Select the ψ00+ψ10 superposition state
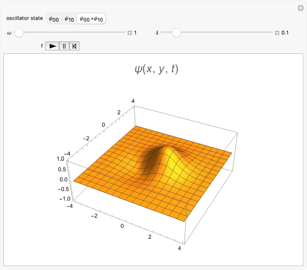The height and width of the screenshot is (270, 307). click(x=91, y=19)
